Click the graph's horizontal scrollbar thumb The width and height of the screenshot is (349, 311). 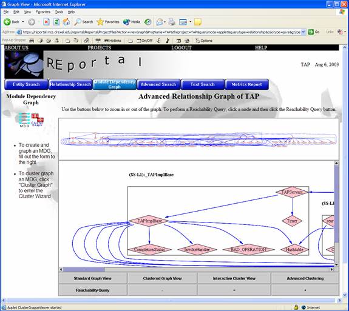pos(84,269)
